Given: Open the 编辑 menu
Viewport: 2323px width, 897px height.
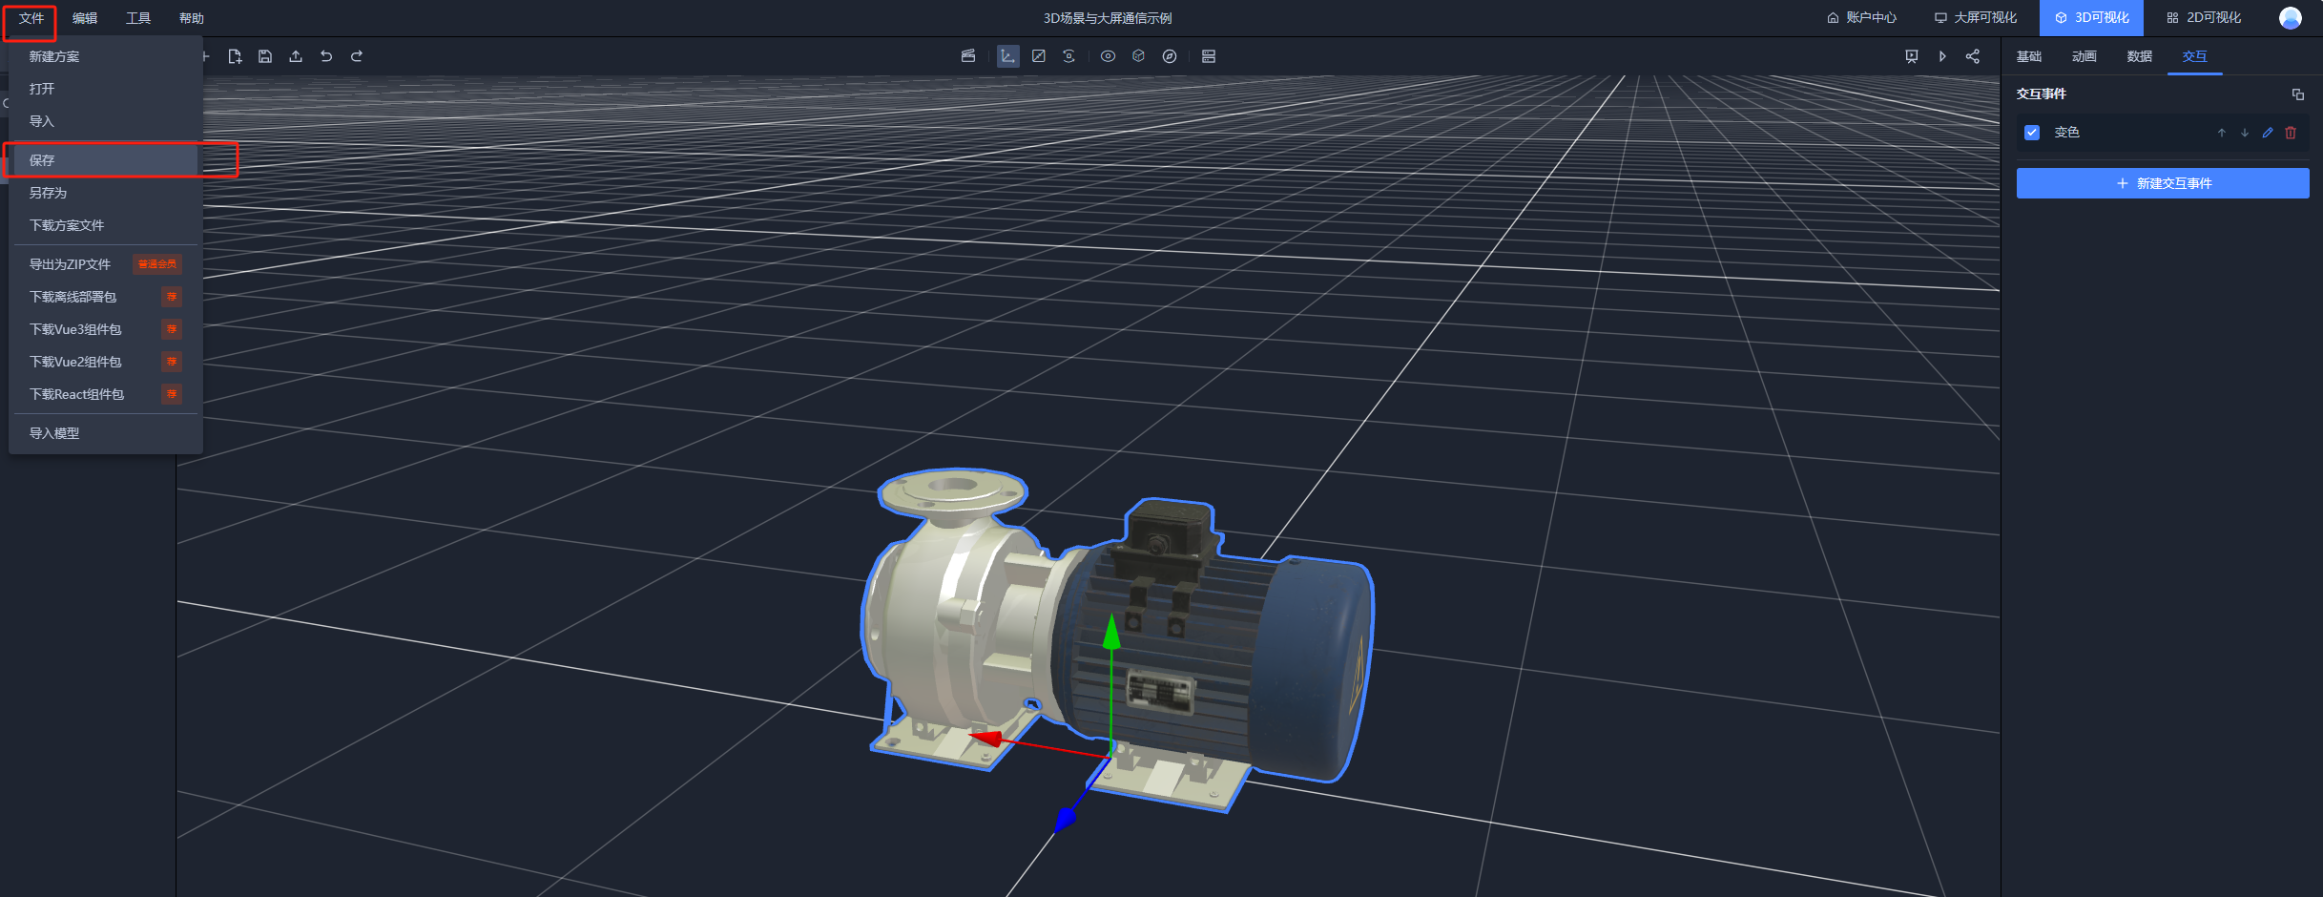Looking at the screenshot, I should (x=85, y=18).
